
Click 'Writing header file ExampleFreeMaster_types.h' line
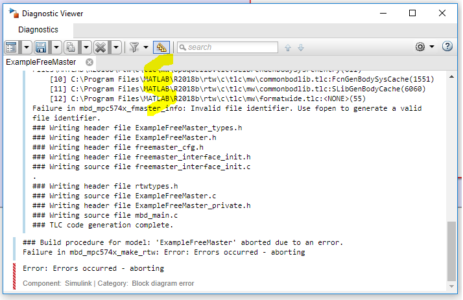click(137, 128)
